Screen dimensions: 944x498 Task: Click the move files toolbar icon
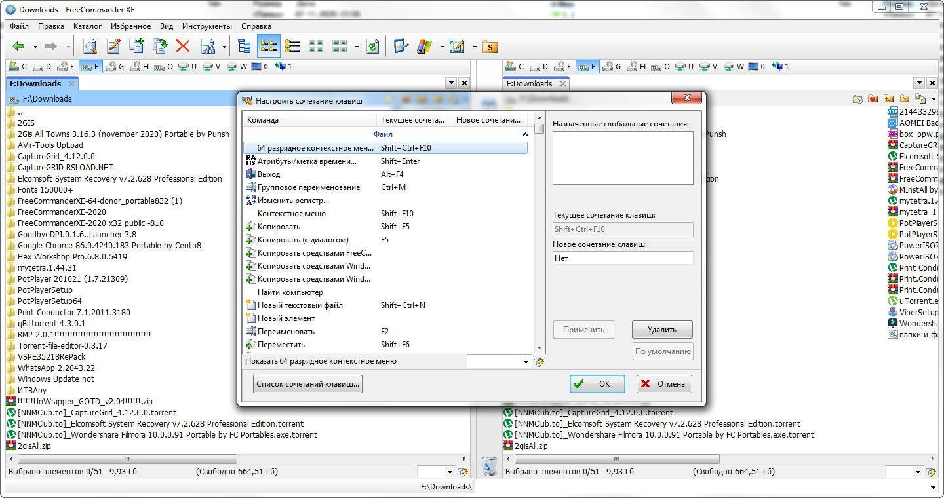[159, 47]
